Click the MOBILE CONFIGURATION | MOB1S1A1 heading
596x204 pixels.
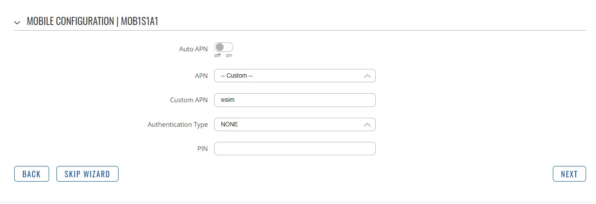[92, 22]
